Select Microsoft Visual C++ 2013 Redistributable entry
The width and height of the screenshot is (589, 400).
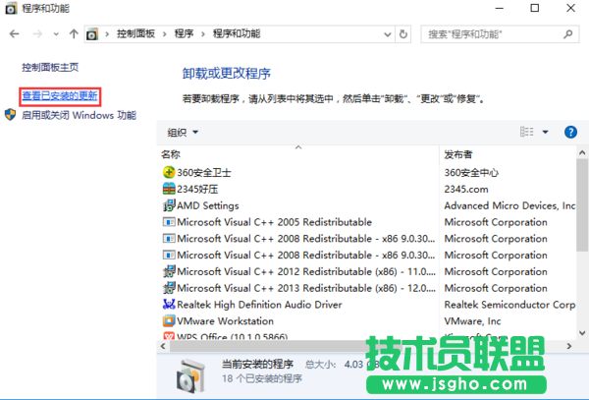306,288
